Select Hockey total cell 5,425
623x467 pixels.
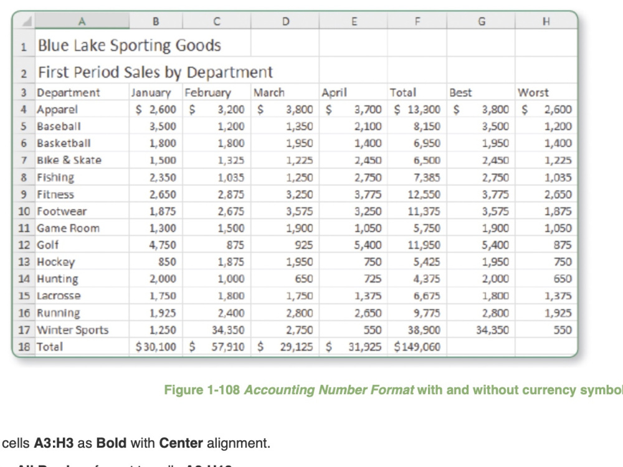(x=417, y=262)
